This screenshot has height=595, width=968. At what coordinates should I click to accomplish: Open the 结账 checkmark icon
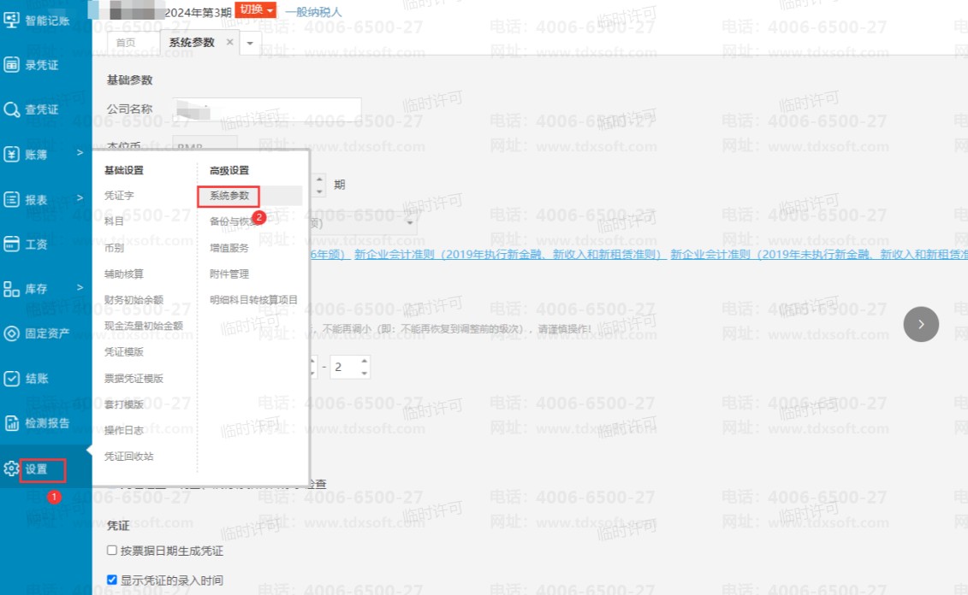[x=12, y=378]
